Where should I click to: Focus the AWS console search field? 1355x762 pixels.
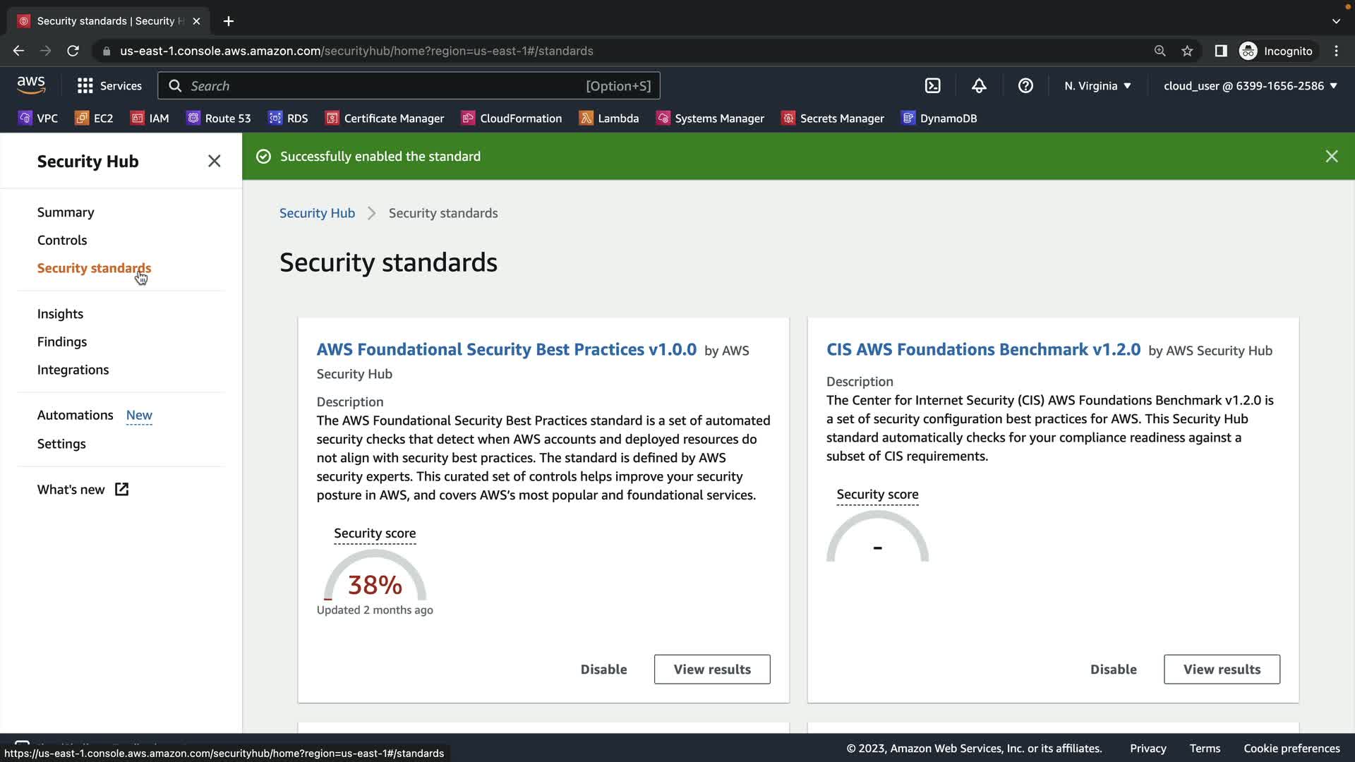click(381, 86)
